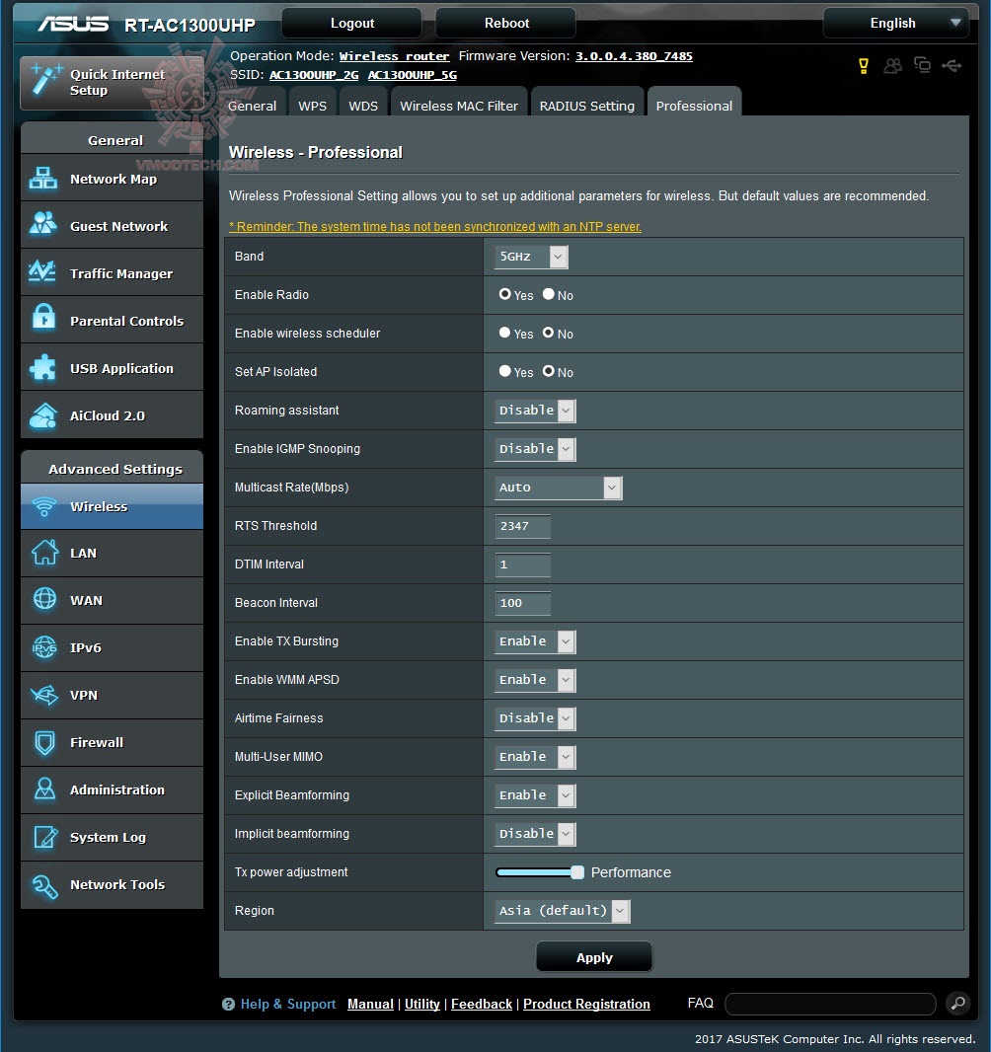Click the Help & Support question mark icon
Image resolution: width=991 pixels, height=1052 pixels.
tap(228, 1004)
